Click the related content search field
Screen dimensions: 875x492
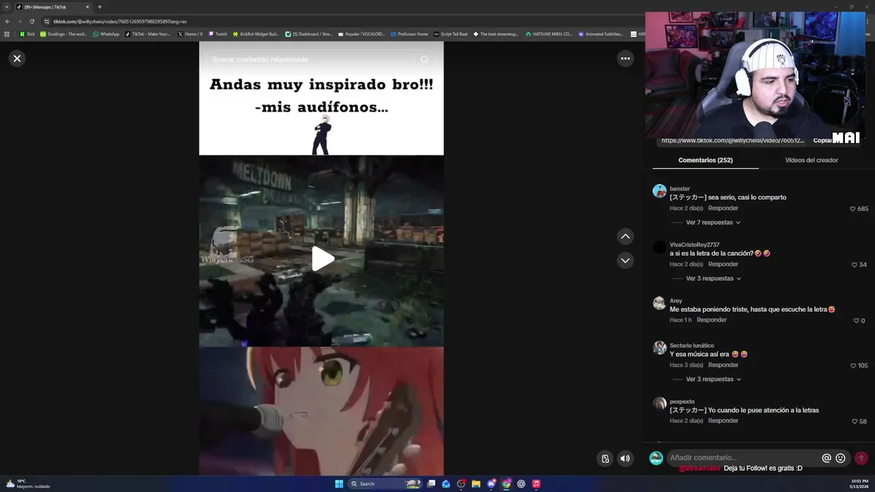coord(311,59)
